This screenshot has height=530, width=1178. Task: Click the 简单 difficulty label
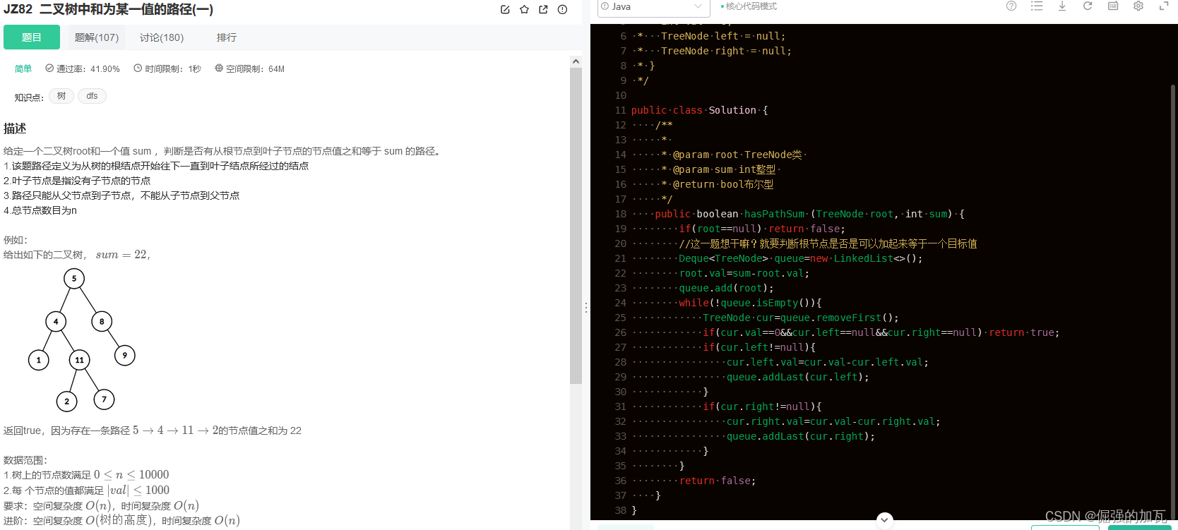(23, 68)
